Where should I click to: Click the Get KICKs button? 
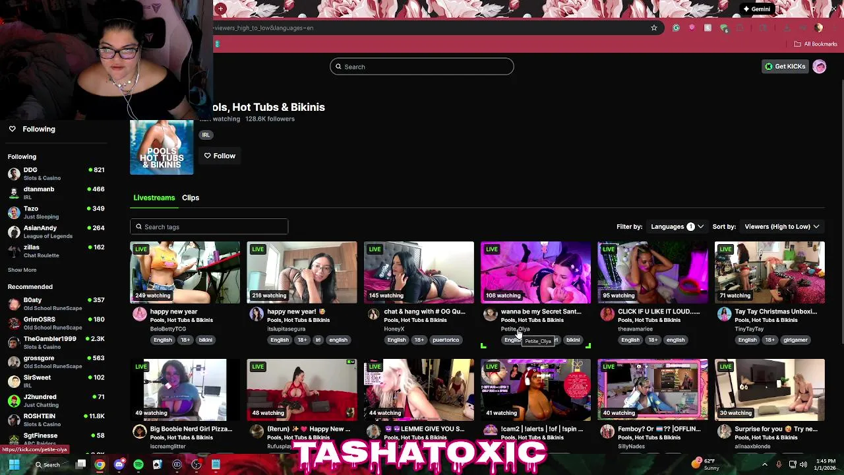(x=785, y=67)
